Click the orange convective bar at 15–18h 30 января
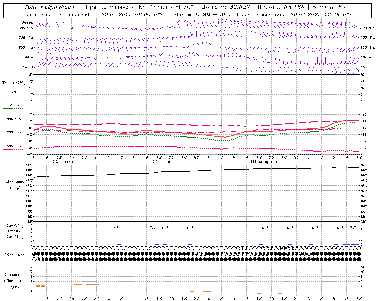The width and height of the screenshot is (376, 301). click(78, 284)
